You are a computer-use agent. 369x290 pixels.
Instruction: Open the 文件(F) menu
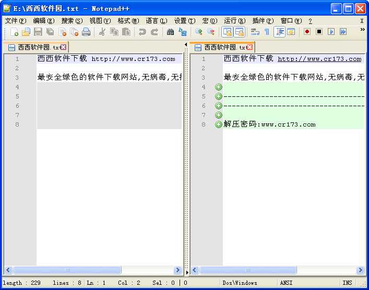(16, 21)
